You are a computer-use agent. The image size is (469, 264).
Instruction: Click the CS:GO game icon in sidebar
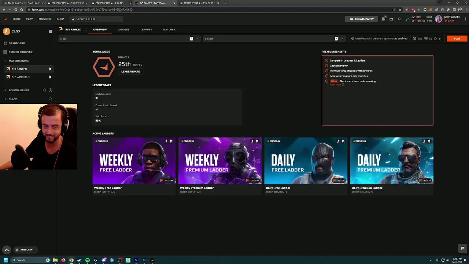6,31
